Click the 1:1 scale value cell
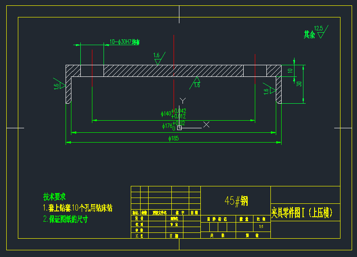This screenshot has height=257, width=357. 262,227
